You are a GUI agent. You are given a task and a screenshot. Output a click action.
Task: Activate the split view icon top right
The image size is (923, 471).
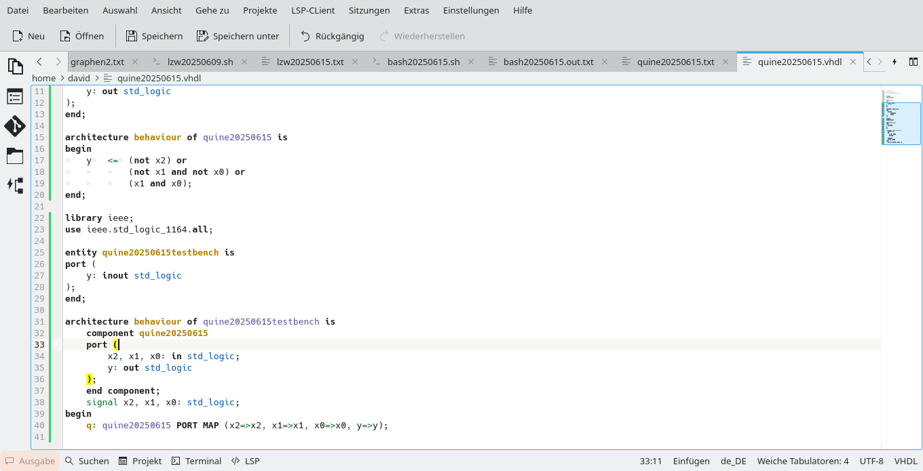913,61
